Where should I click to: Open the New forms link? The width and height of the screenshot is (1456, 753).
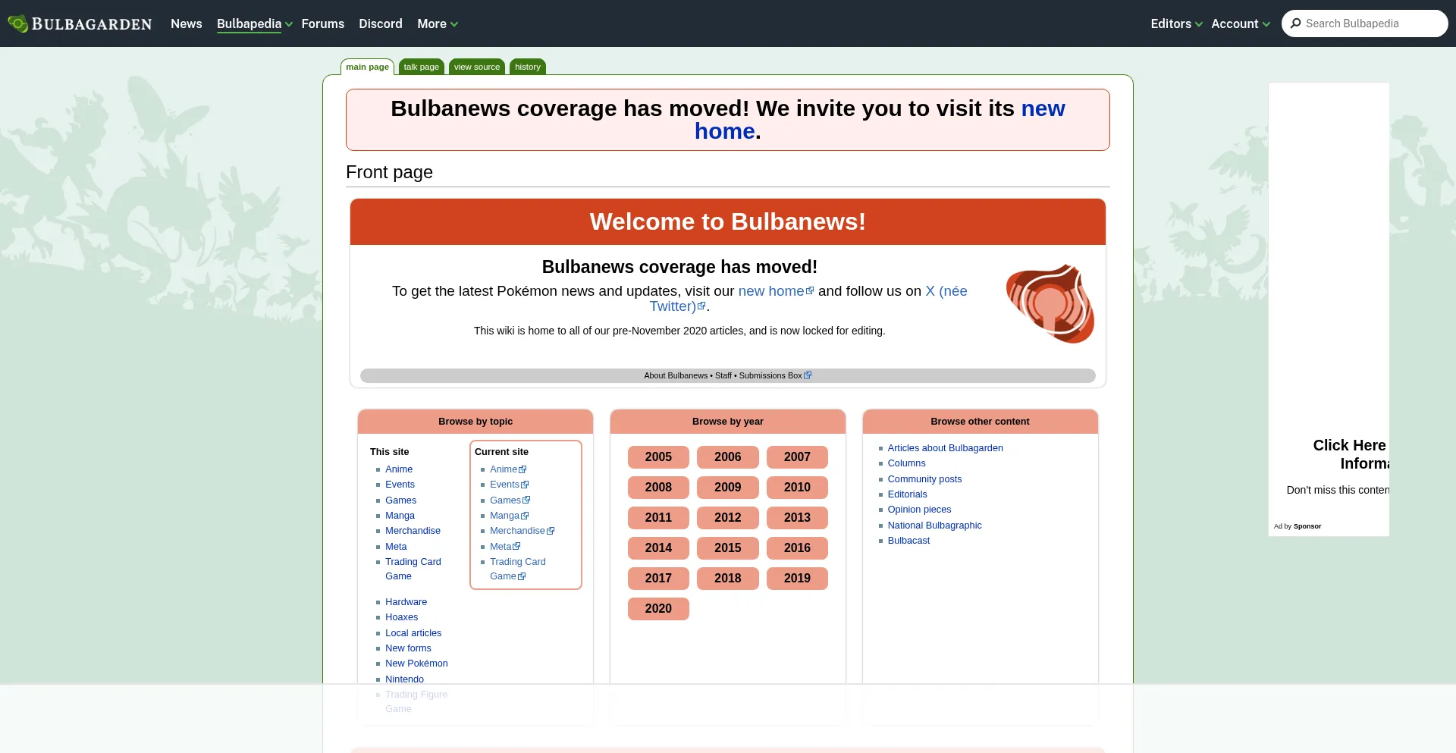point(408,648)
